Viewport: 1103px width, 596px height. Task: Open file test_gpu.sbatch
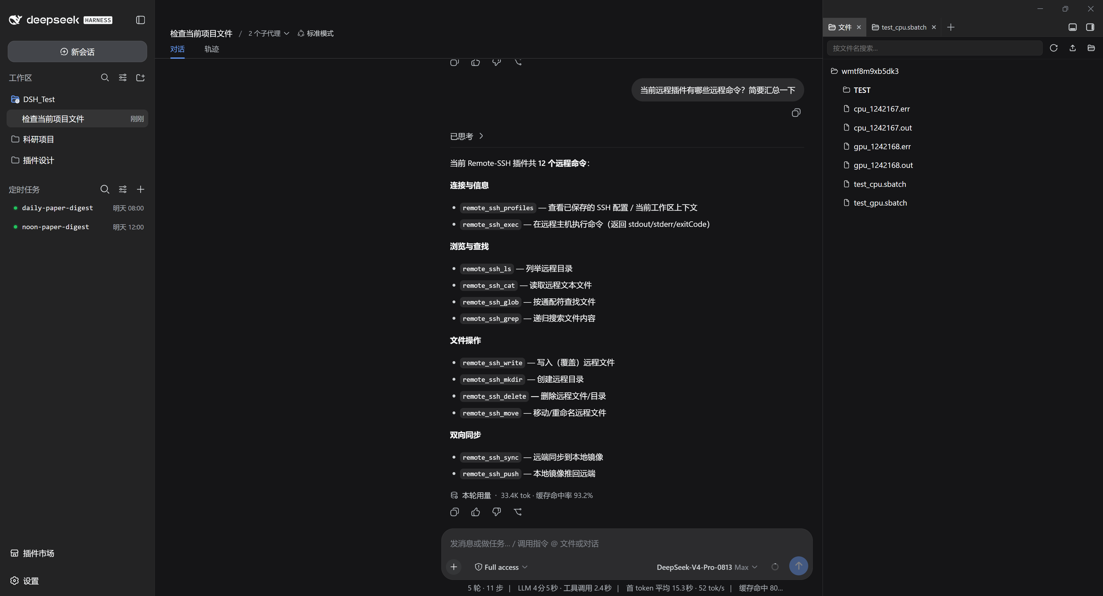(x=875, y=203)
